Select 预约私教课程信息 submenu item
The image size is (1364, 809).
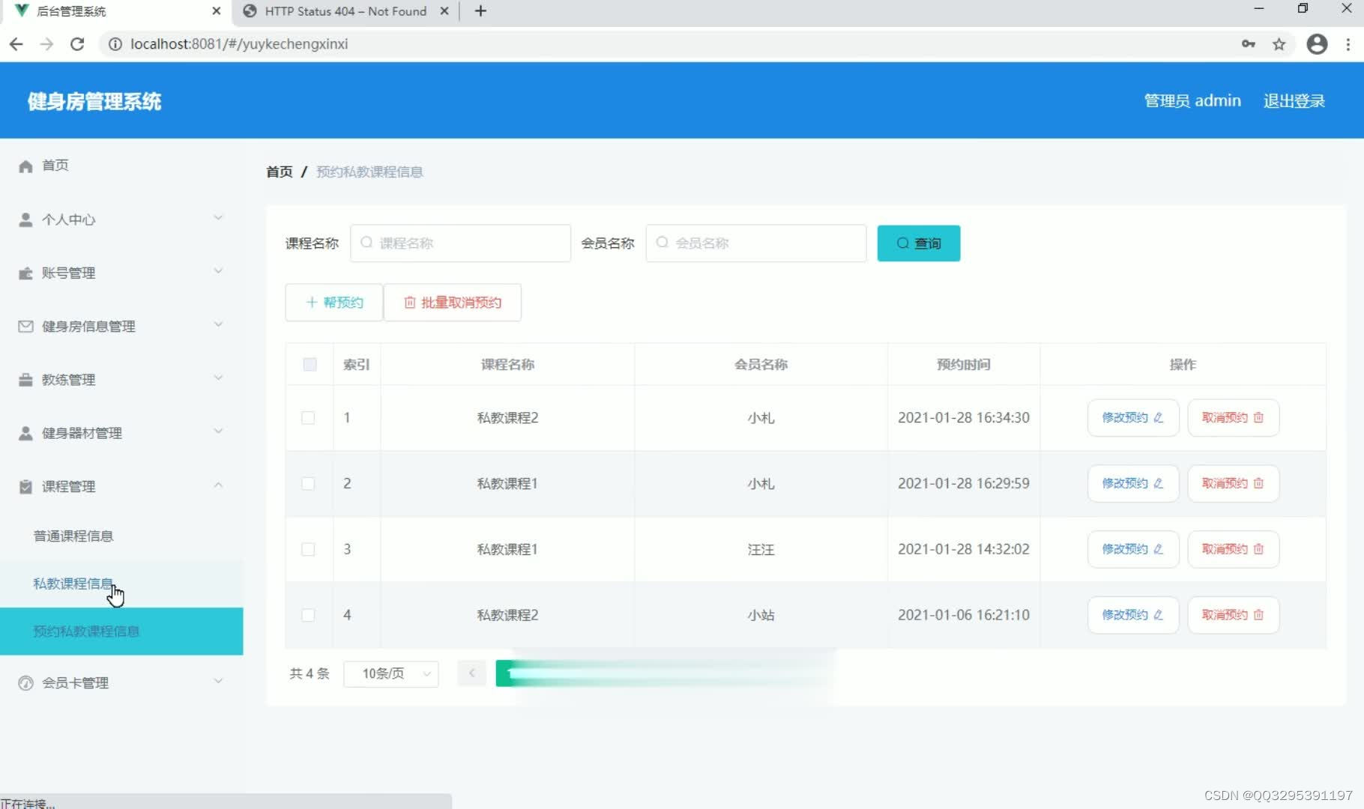(121, 631)
